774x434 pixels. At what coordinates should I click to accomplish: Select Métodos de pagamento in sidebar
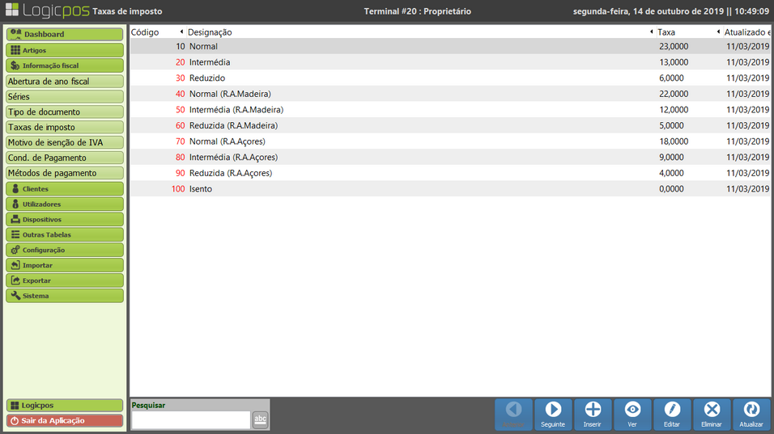pos(65,174)
